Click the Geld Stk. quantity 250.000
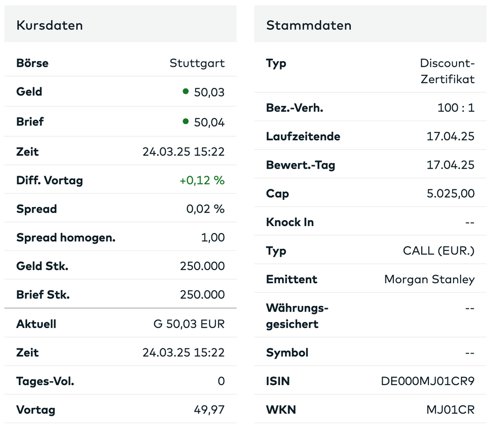This screenshot has height=425, width=504. pyautogui.click(x=202, y=266)
